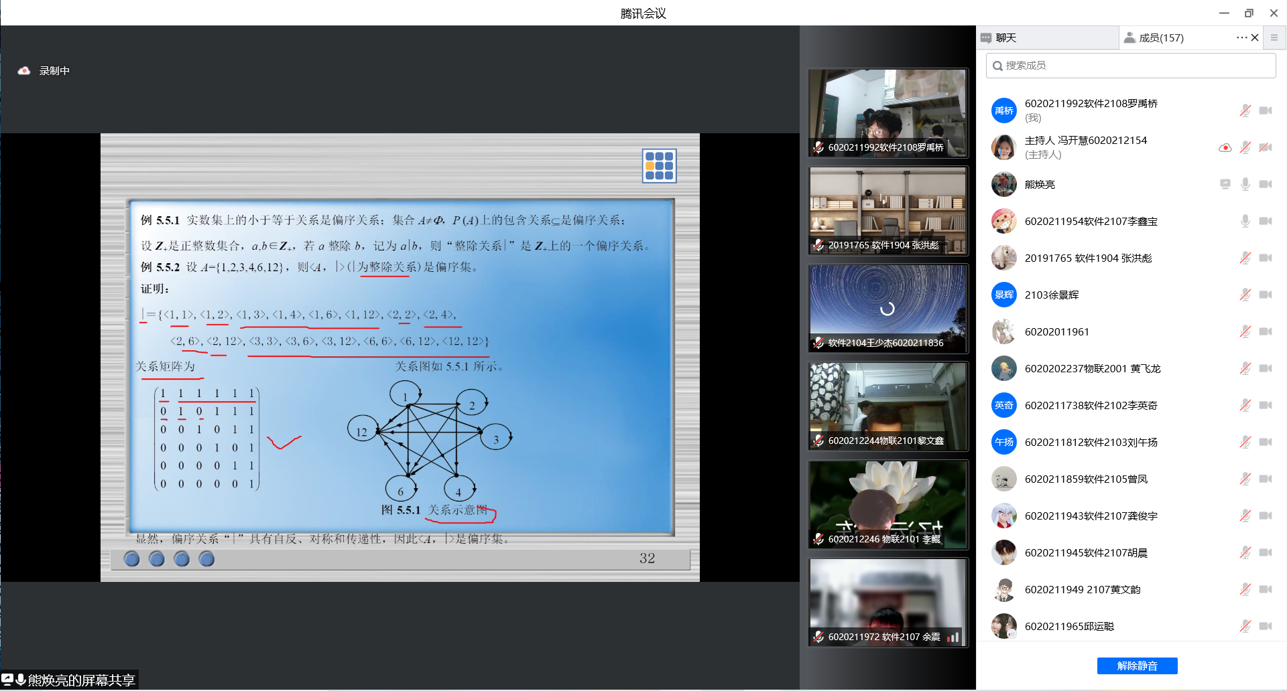Toggle the microphone icon for 6020211954软件2107李鑫宝
Viewport: 1287px width, 691px height.
click(1245, 221)
